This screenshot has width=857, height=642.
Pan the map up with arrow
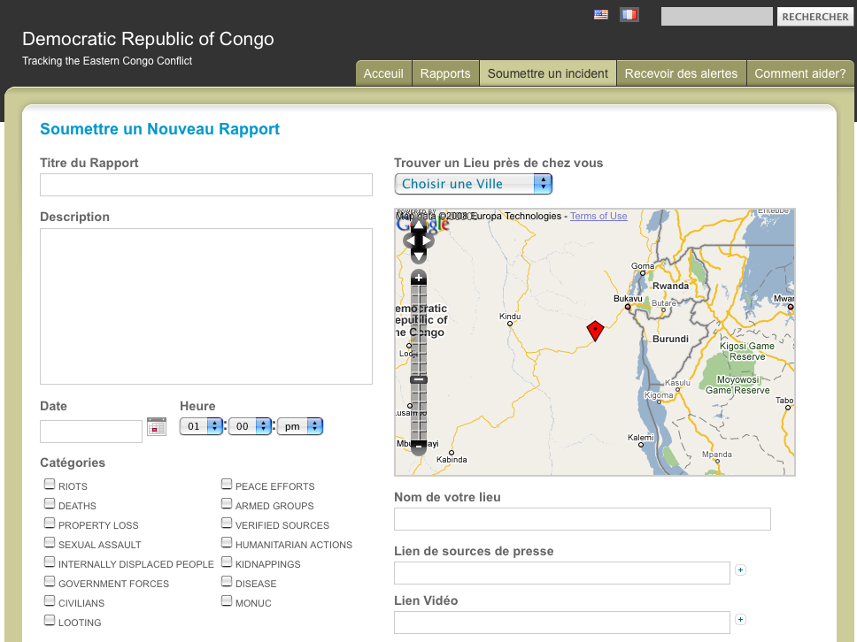(x=419, y=226)
